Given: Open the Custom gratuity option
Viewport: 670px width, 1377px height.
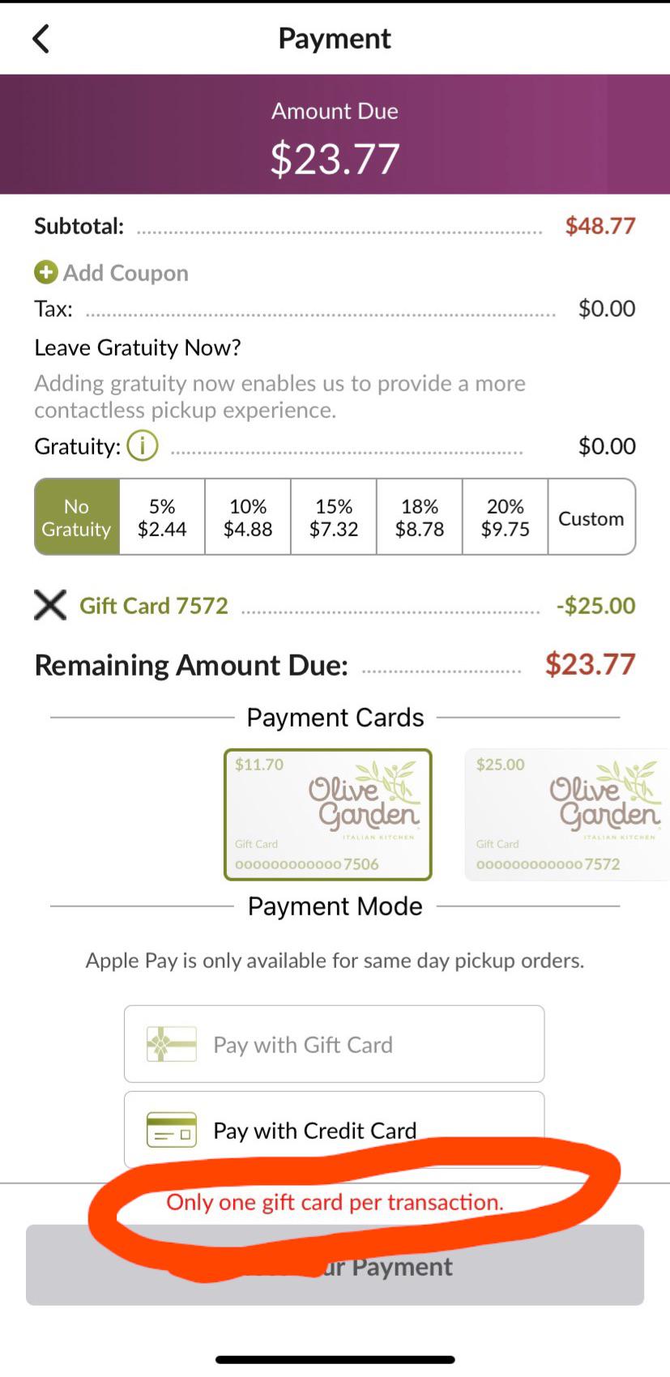Looking at the screenshot, I should (x=591, y=518).
